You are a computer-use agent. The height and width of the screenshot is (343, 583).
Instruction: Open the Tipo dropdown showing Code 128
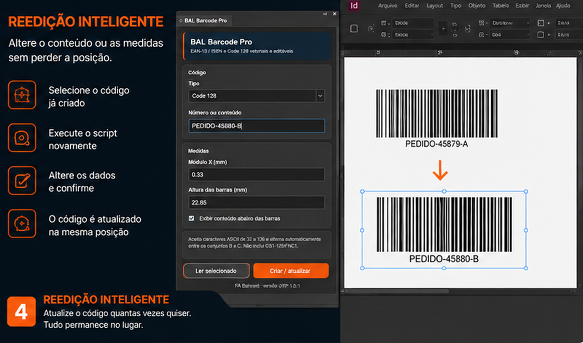tap(256, 96)
